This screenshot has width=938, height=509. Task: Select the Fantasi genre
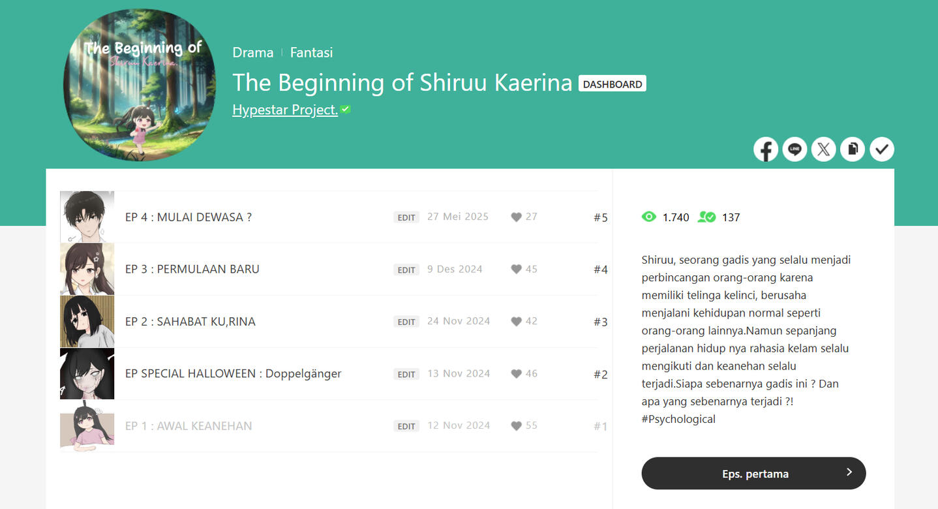click(x=311, y=52)
